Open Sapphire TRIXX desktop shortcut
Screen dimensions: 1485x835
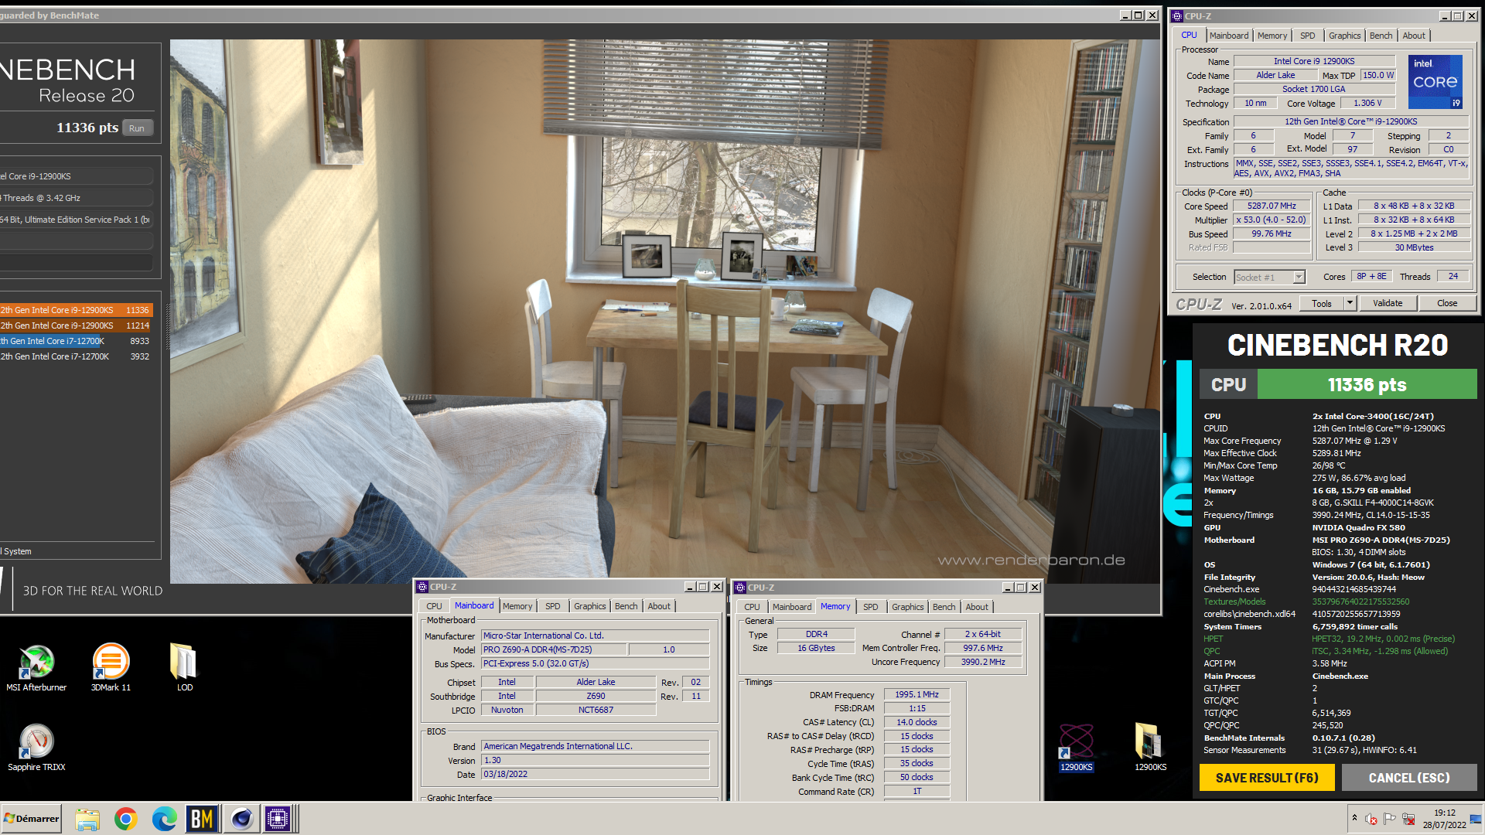click(x=36, y=747)
